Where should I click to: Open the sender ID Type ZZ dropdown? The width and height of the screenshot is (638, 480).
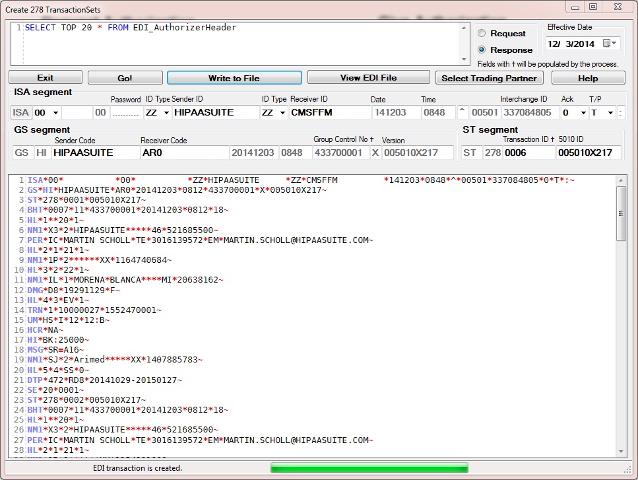point(165,113)
